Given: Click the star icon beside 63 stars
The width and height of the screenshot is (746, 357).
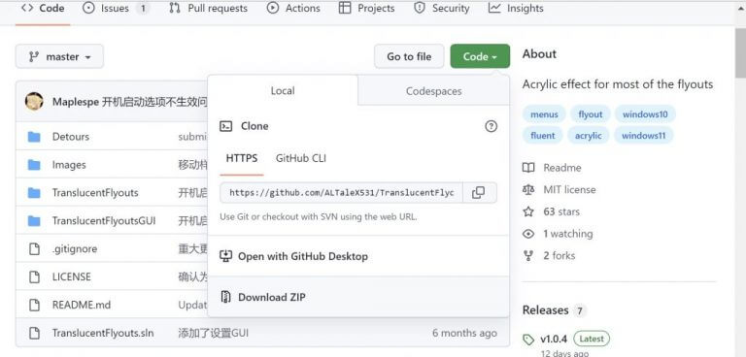Looking at the screenshot, I should 528,211.
